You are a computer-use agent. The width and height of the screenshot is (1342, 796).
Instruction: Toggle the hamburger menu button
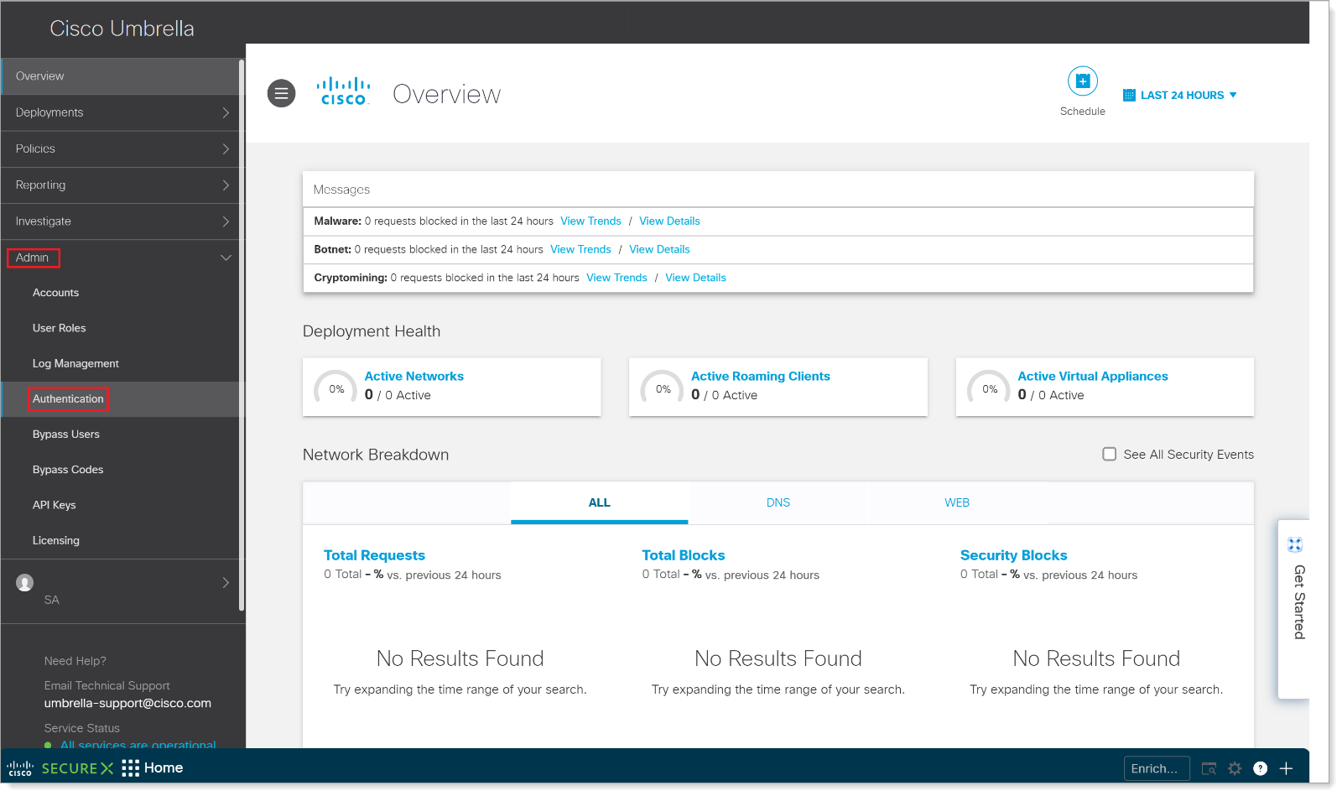281,93
